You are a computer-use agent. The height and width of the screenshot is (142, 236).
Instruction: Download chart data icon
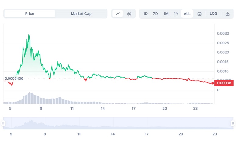227,14
